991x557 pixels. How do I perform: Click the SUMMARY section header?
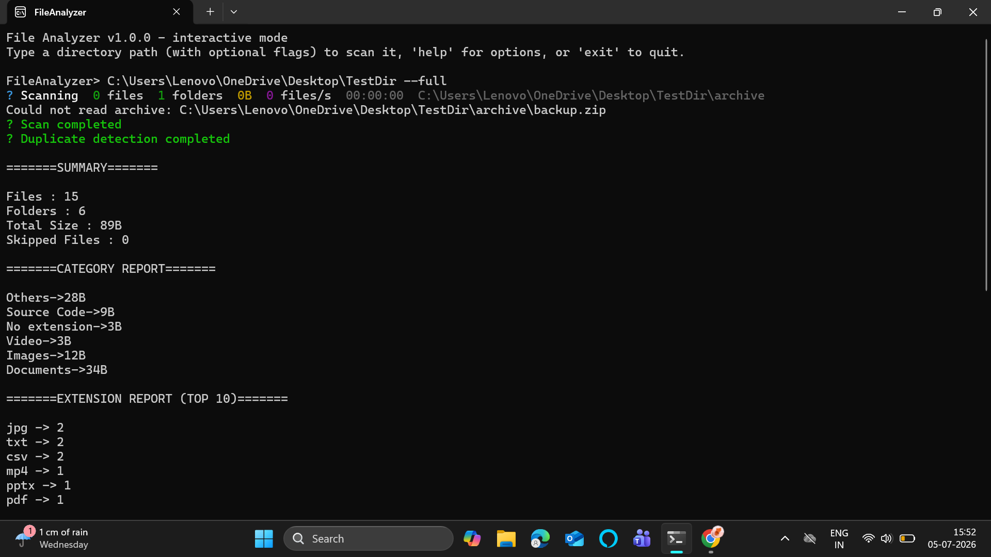click(82, 168)
